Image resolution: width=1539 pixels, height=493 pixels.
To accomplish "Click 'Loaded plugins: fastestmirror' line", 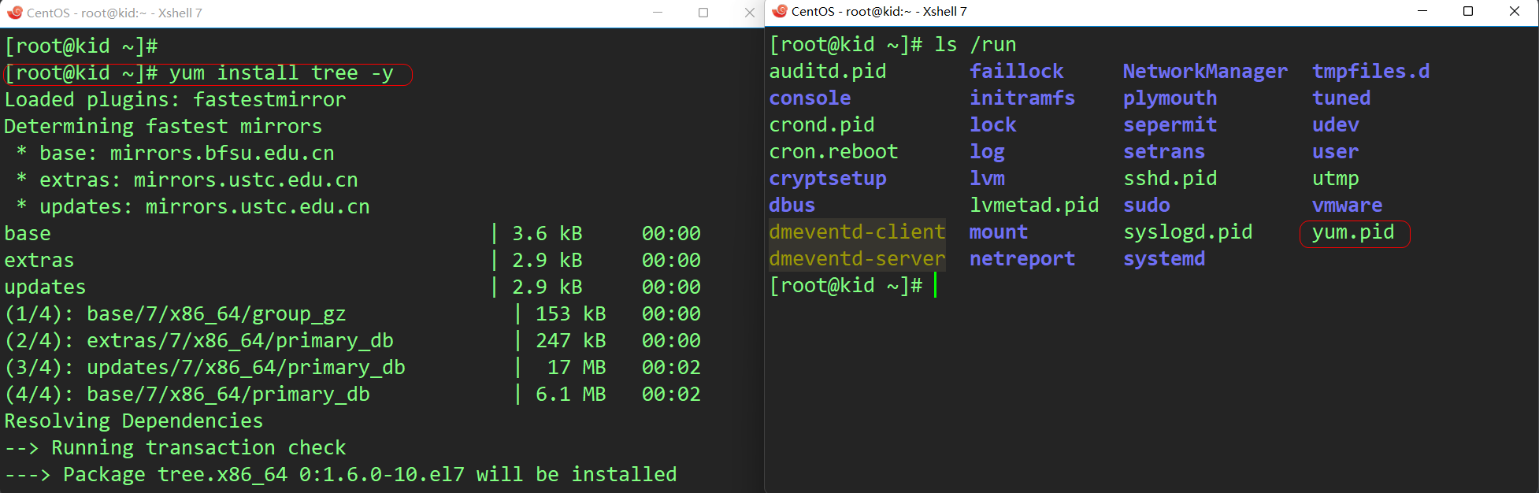I will pos(176,100).
